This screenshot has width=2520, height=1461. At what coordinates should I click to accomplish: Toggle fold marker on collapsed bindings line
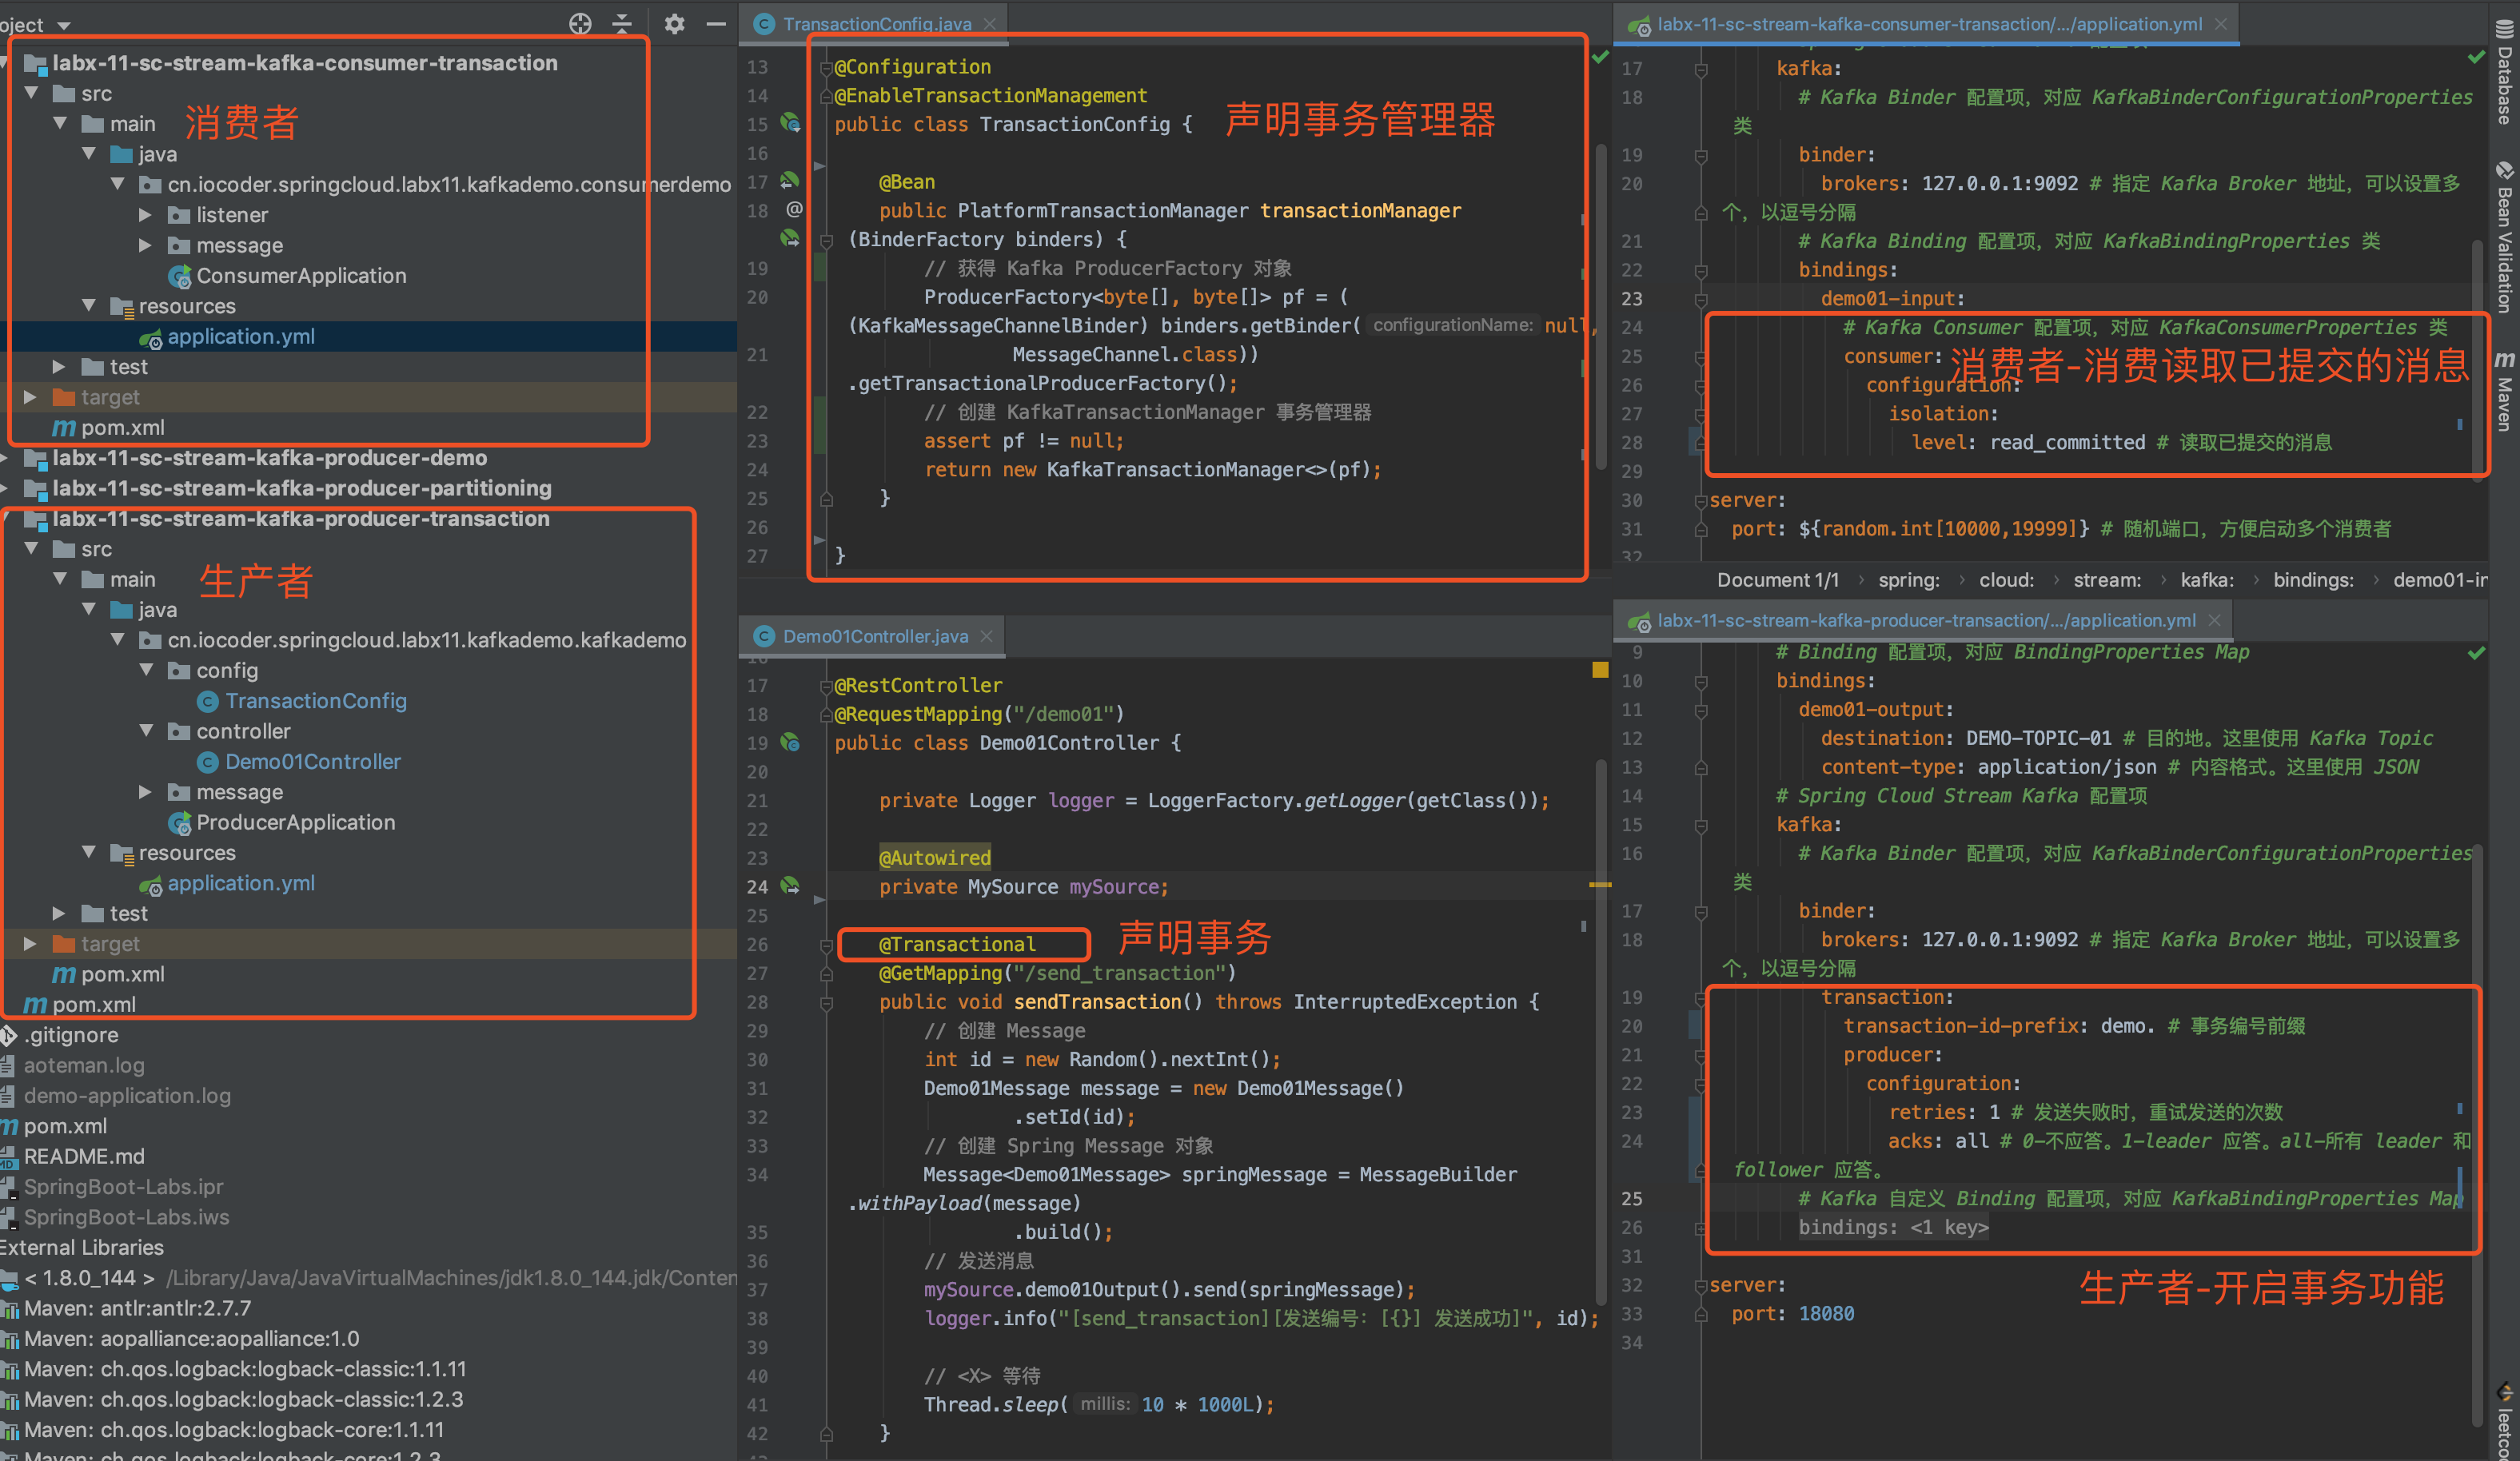click(x=1700, y=1228)
